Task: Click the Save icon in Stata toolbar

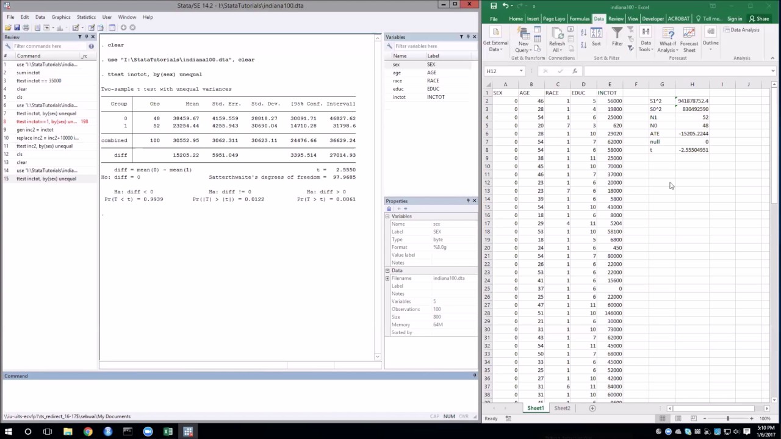Action: 17,27
